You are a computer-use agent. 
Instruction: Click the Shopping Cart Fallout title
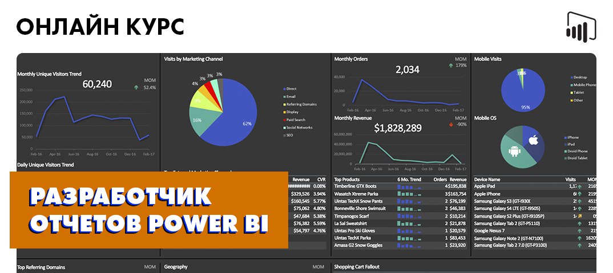[x=357, y=267]
